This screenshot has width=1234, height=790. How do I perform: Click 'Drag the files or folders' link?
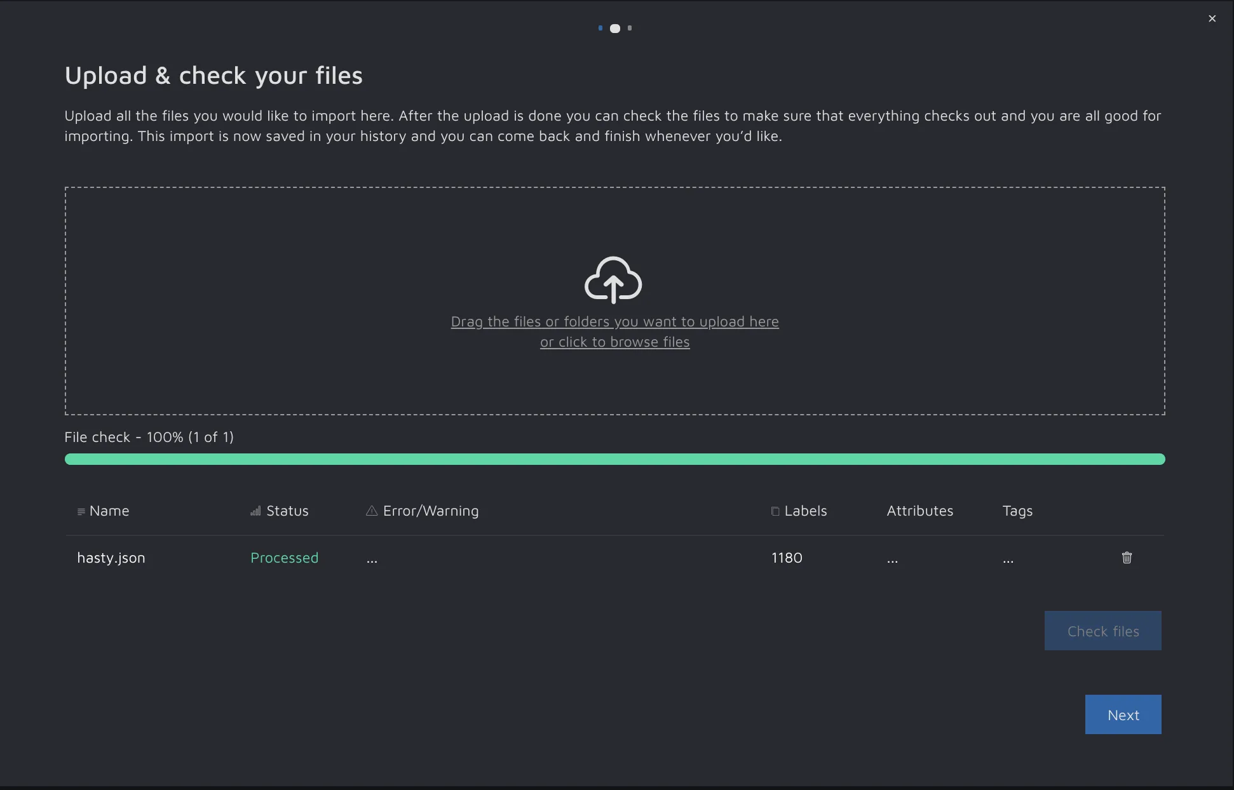coord(614,322)
